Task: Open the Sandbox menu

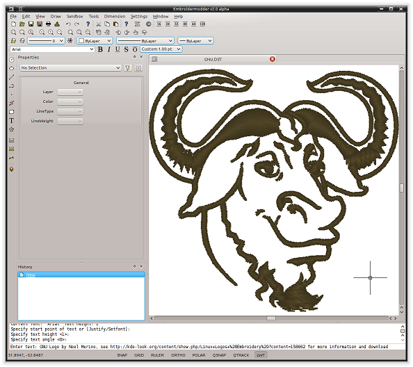Action: [x=75, y=16]
